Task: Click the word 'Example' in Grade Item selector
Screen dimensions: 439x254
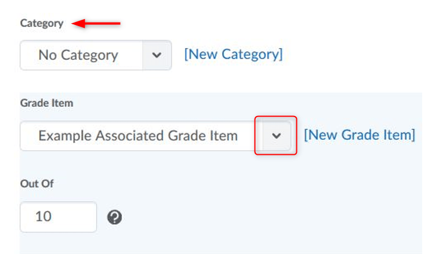Action: pos(64,136)
